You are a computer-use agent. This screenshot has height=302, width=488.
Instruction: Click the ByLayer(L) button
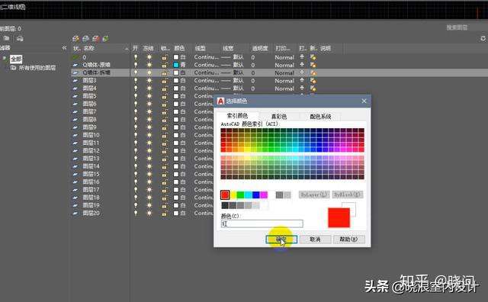(314, 194)
